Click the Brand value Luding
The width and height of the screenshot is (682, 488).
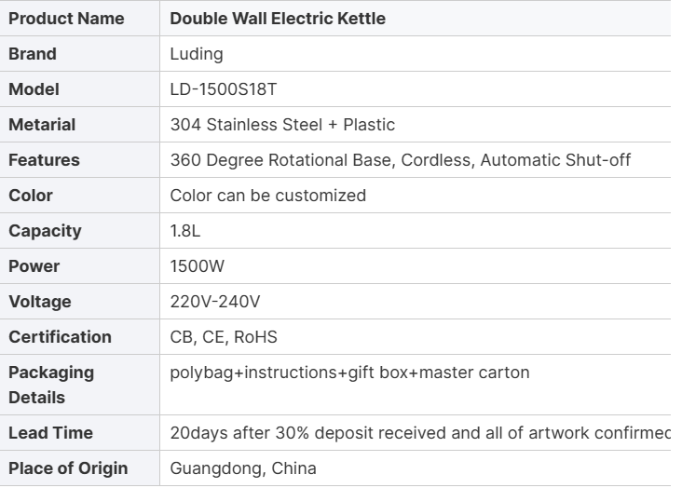[x=197, y=54]
